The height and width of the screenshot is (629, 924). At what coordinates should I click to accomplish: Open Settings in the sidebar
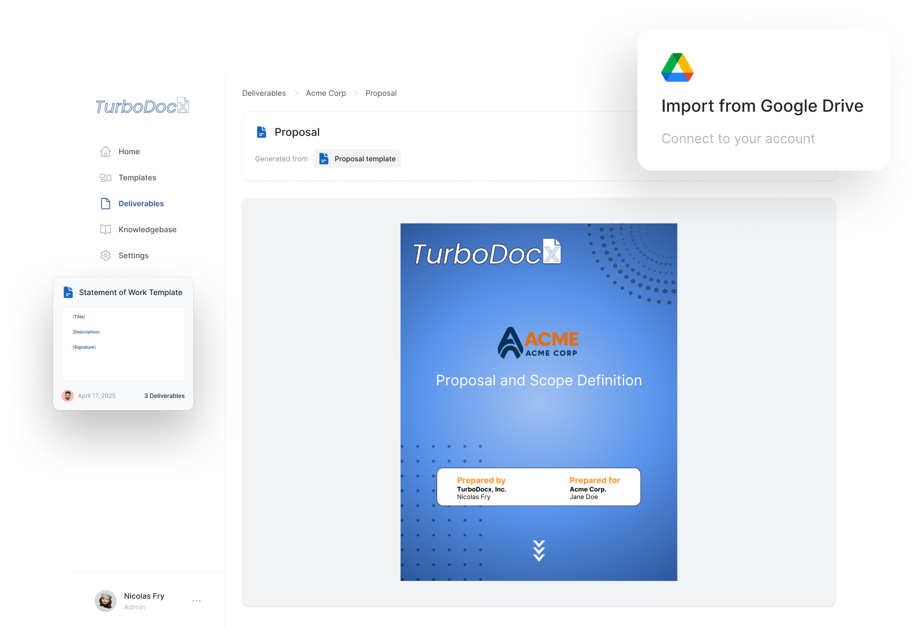coord(133,255)
